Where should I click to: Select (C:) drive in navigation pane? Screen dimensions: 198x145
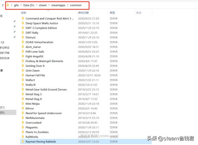coord(2,107)
